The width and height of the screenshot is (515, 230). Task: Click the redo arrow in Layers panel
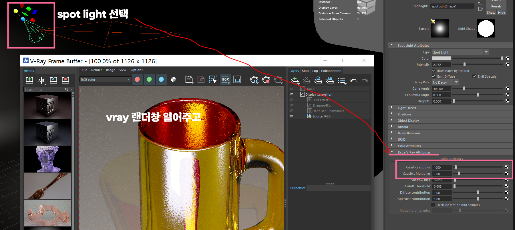point(365,80)
